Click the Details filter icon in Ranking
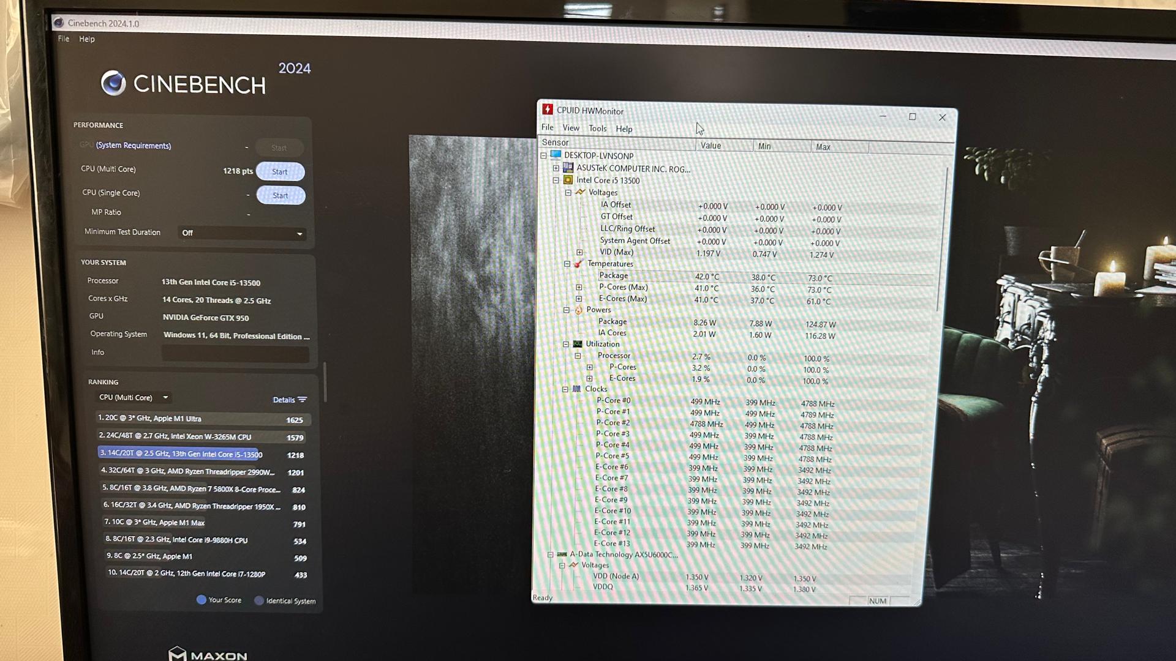The image size is (1176, 661). (302, 400)
